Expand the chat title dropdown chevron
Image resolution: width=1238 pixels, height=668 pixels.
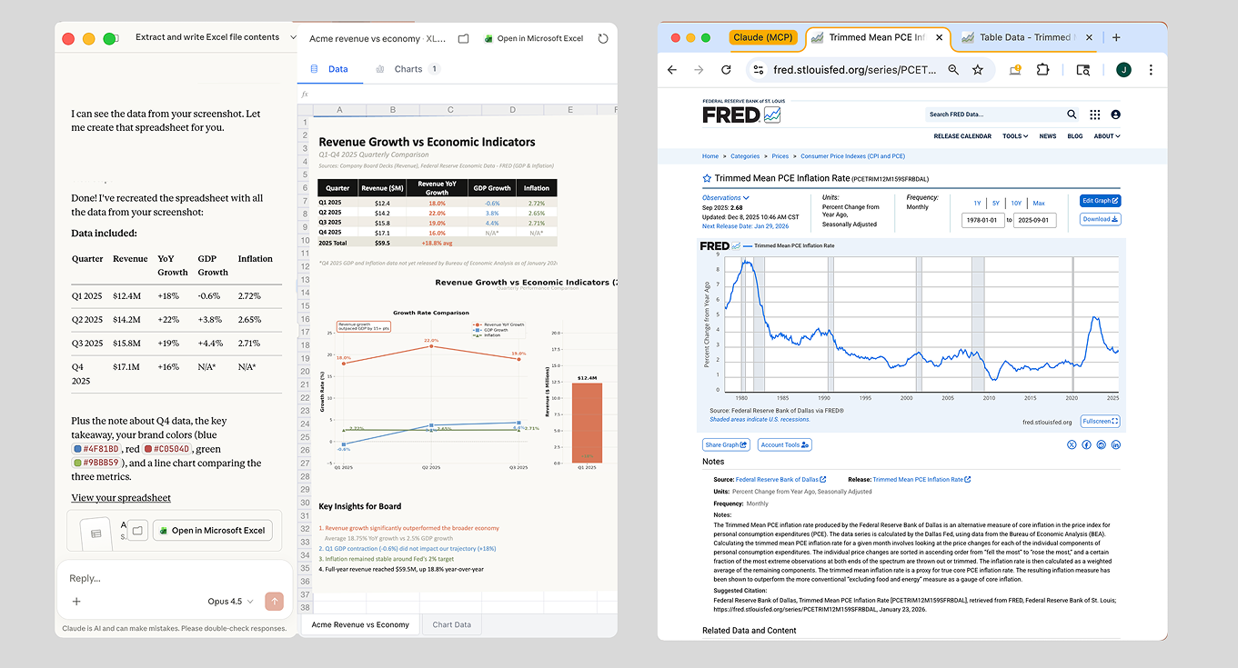click(293, 37)
